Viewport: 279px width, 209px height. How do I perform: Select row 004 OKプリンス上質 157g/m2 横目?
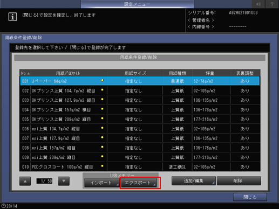pos(140,110)
